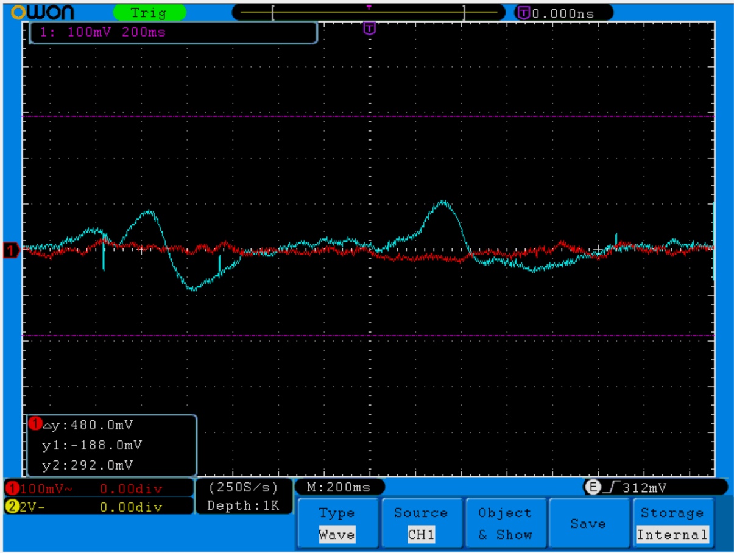Change the Storage Internal setting
Viewport: 734px width, 553px height.
(x=672, y=524)
